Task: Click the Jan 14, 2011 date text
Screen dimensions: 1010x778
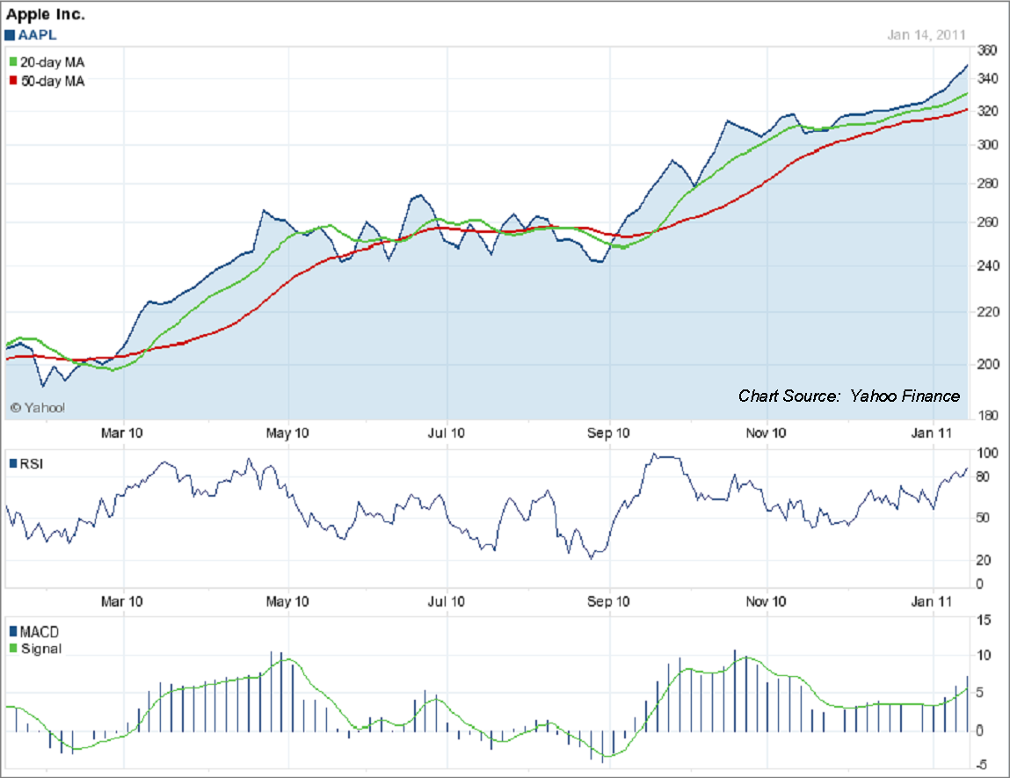Action: (x=926, y=33)
